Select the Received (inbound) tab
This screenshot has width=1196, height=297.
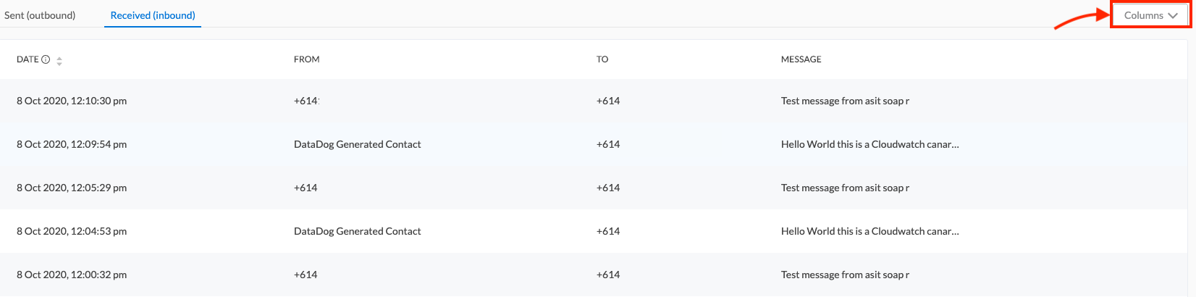tap(153, 15)
